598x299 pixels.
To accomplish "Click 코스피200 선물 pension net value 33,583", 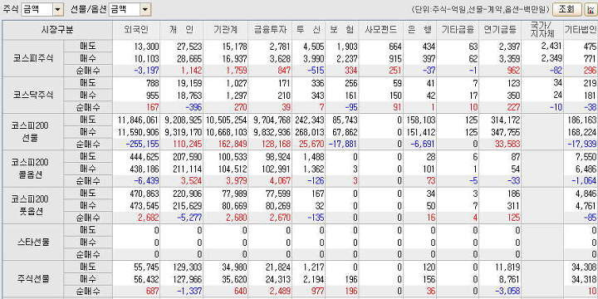I will [507, 144].
